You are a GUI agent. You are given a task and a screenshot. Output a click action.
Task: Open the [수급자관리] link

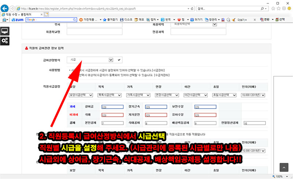(160, 75)
